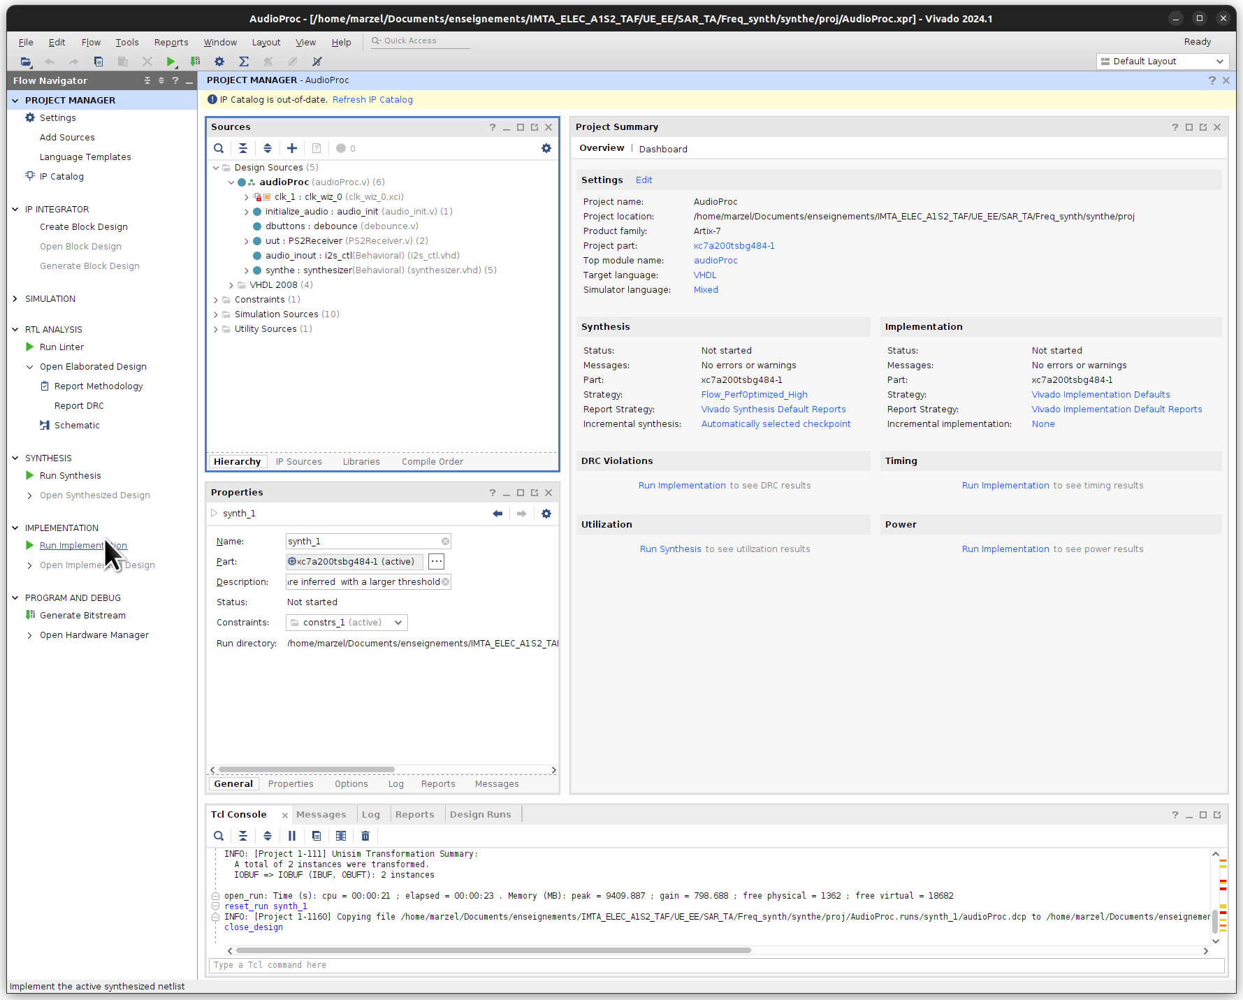This screenshot has width=1243, height=1000.
Task: Expand Open Hardware Manager node
Action: [30, 635]
